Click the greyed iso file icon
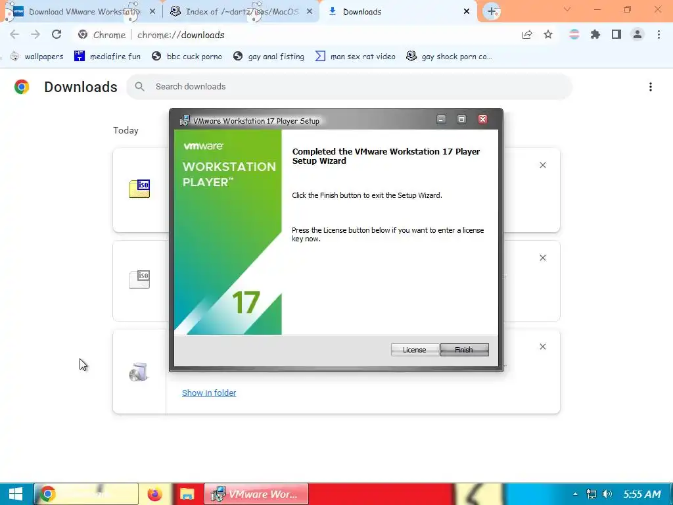Screen dimensions: 673x505 tap(139, 279)
